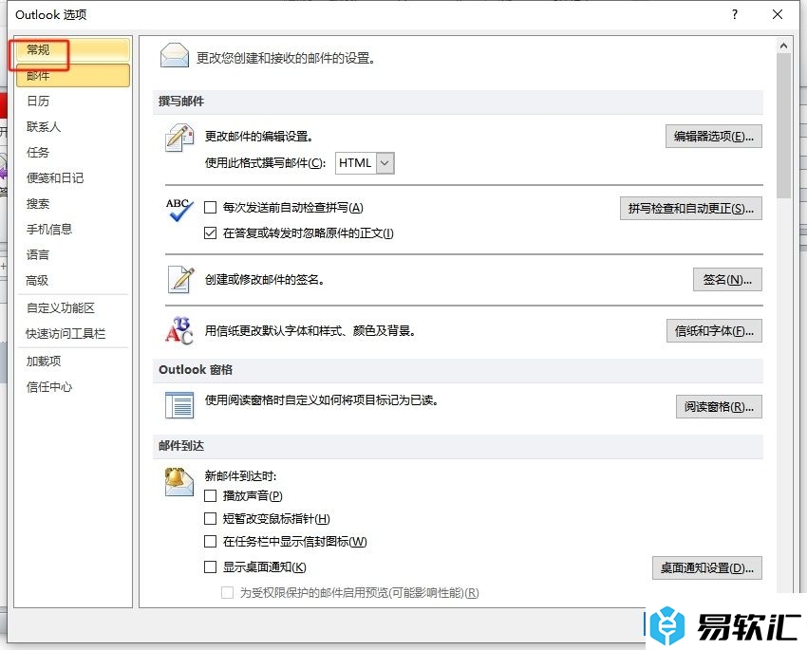This screenshot has width=807, height=650.
Task: Click the new mail bell envelope icon
Action: pyautogui.click(x=178, y=482)
